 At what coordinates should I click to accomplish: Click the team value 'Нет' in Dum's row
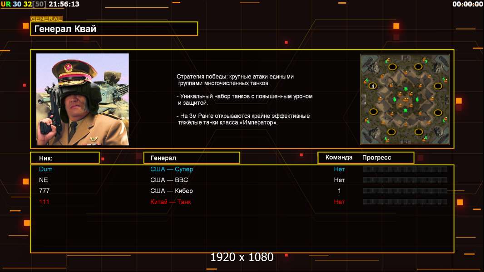coord(339,169)
